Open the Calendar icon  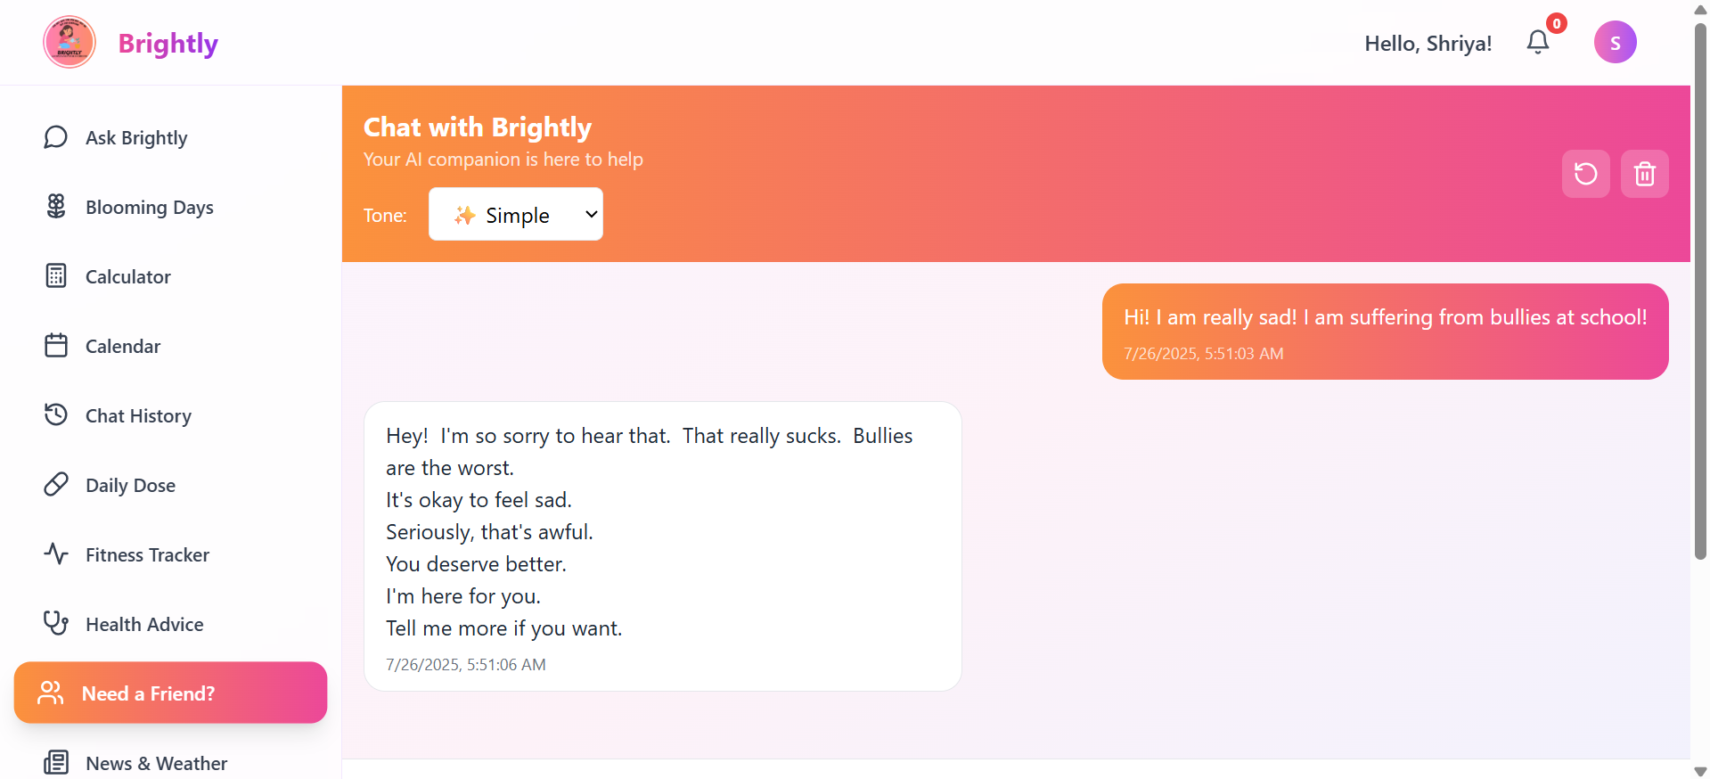click(x=55, y=345)
